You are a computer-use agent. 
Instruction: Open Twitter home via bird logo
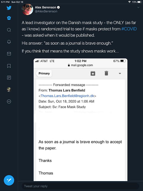point(9,8)
